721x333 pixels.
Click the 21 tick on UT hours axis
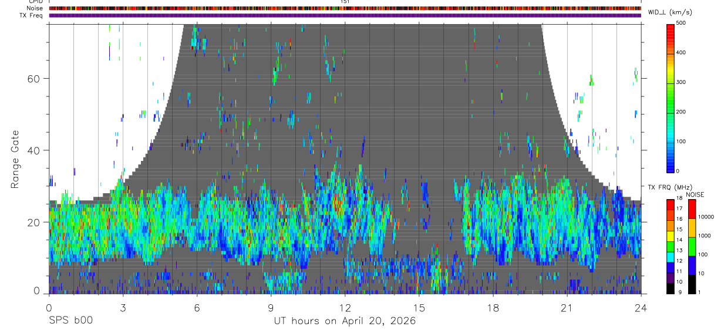pos(567,307)
